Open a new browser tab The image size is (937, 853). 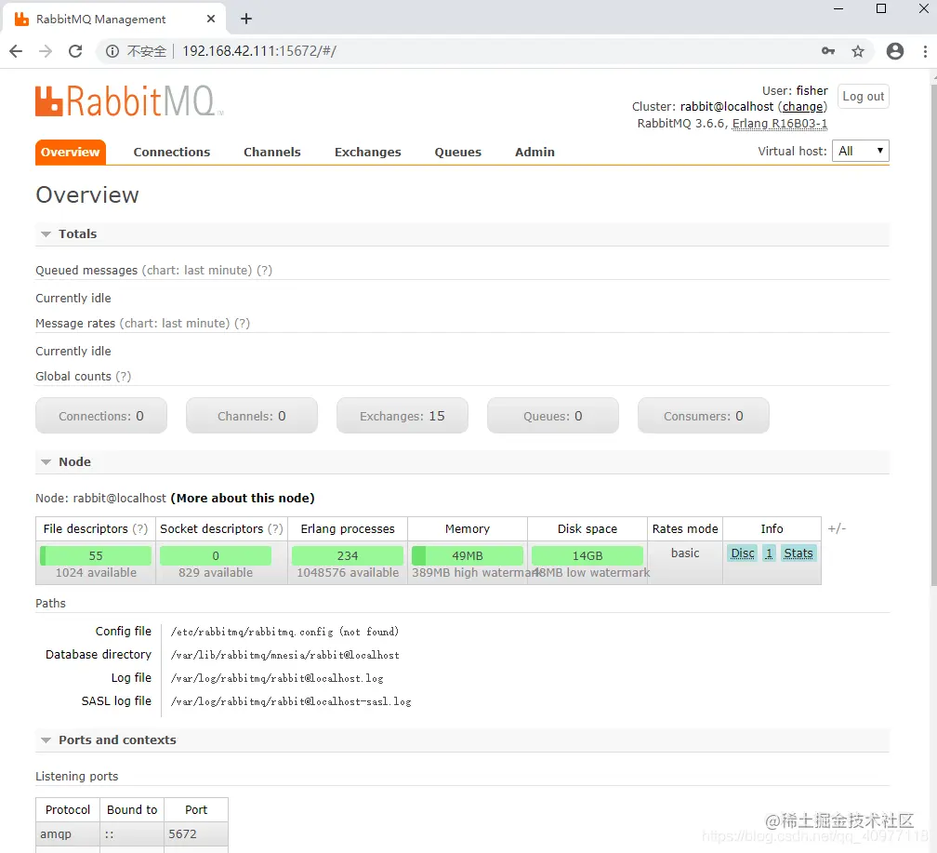point(246,19)
